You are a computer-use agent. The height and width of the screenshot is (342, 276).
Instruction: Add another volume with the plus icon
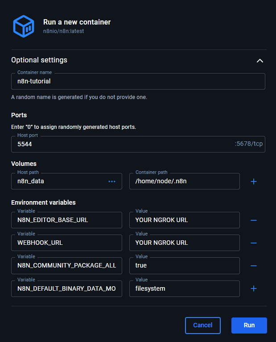point(254,181)
